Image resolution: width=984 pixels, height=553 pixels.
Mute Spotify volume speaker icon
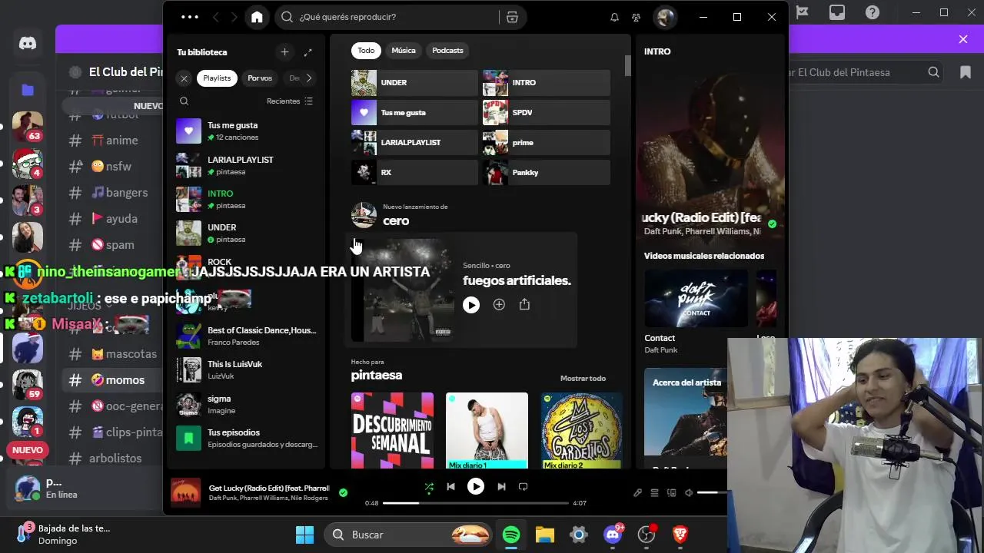pyautogui.click(x=689, y=493)
